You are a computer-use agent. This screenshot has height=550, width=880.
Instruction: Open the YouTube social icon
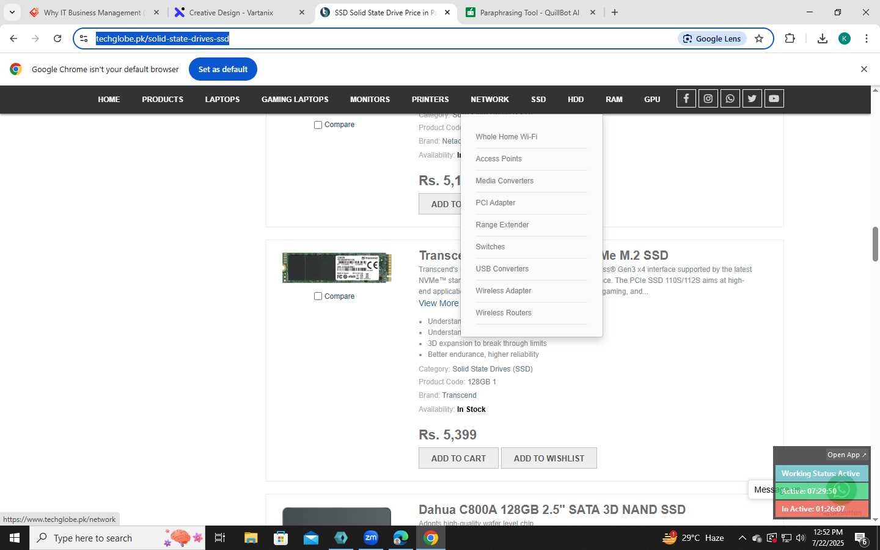[x=774, y=99]
